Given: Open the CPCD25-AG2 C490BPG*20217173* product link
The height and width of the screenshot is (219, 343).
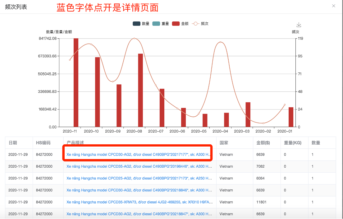Looking at the screenshot, I should [139, 178].
